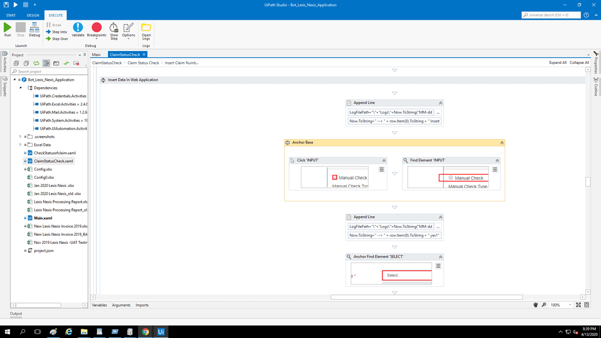Select the pan hand tool in the designer footer
601x338 pixels.
click(x=535, y=305)
